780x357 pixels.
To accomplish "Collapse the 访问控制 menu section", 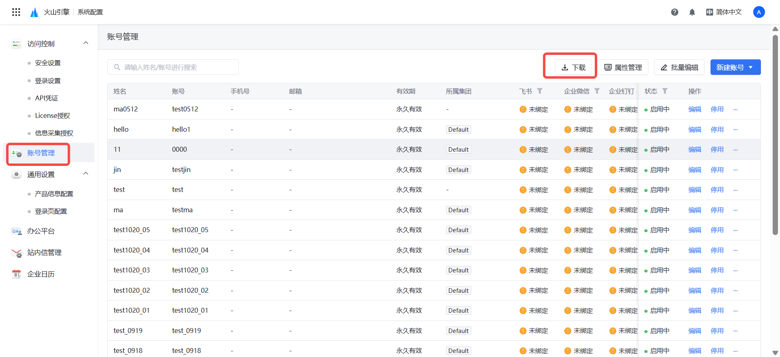I will (x=86, y=43).
